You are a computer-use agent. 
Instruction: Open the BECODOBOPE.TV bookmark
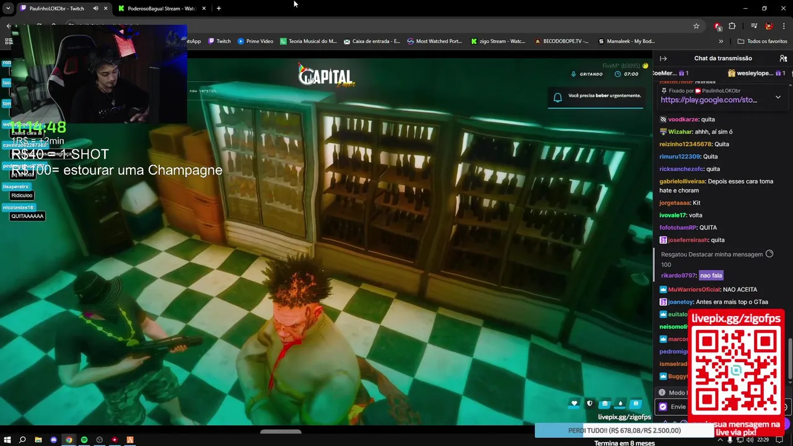[x=561, y=41]
